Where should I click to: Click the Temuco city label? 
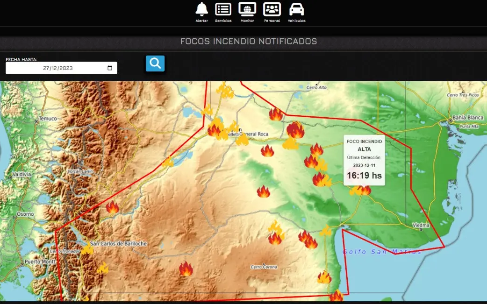tap(48, 119)
